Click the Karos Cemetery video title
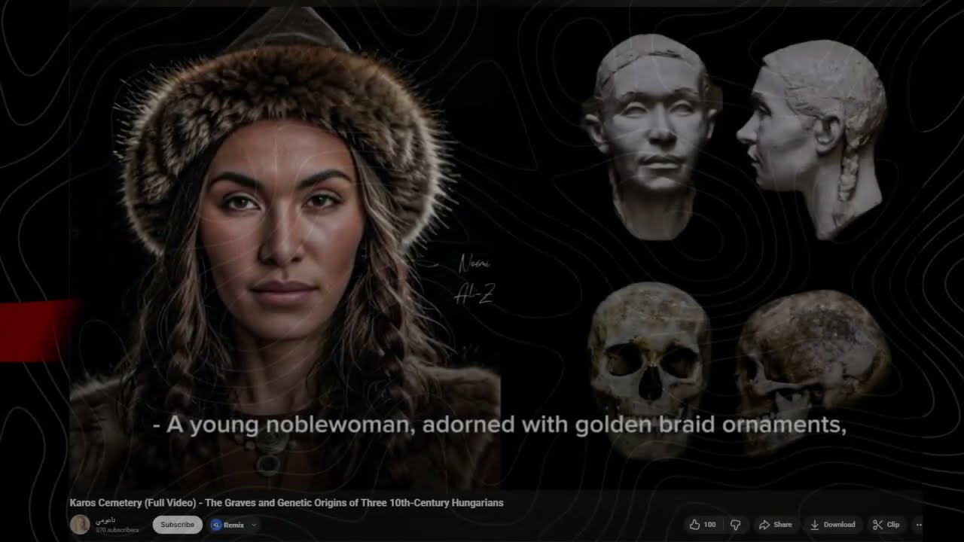 tap(286, 503)
